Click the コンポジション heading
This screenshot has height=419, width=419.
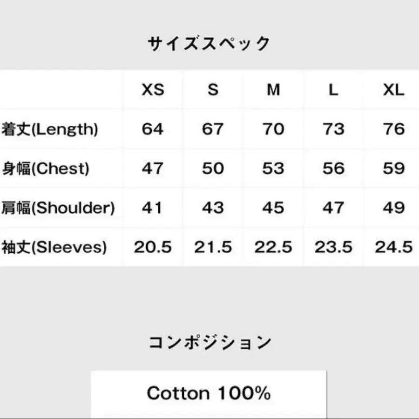click(x=210, y=343)
